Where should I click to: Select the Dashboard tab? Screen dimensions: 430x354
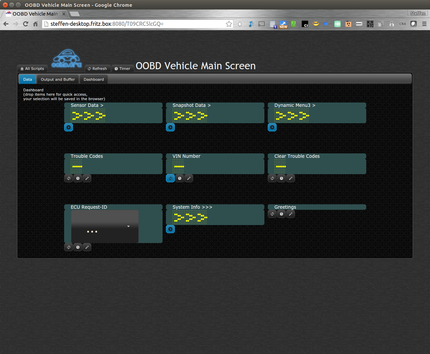pos(94,79)
